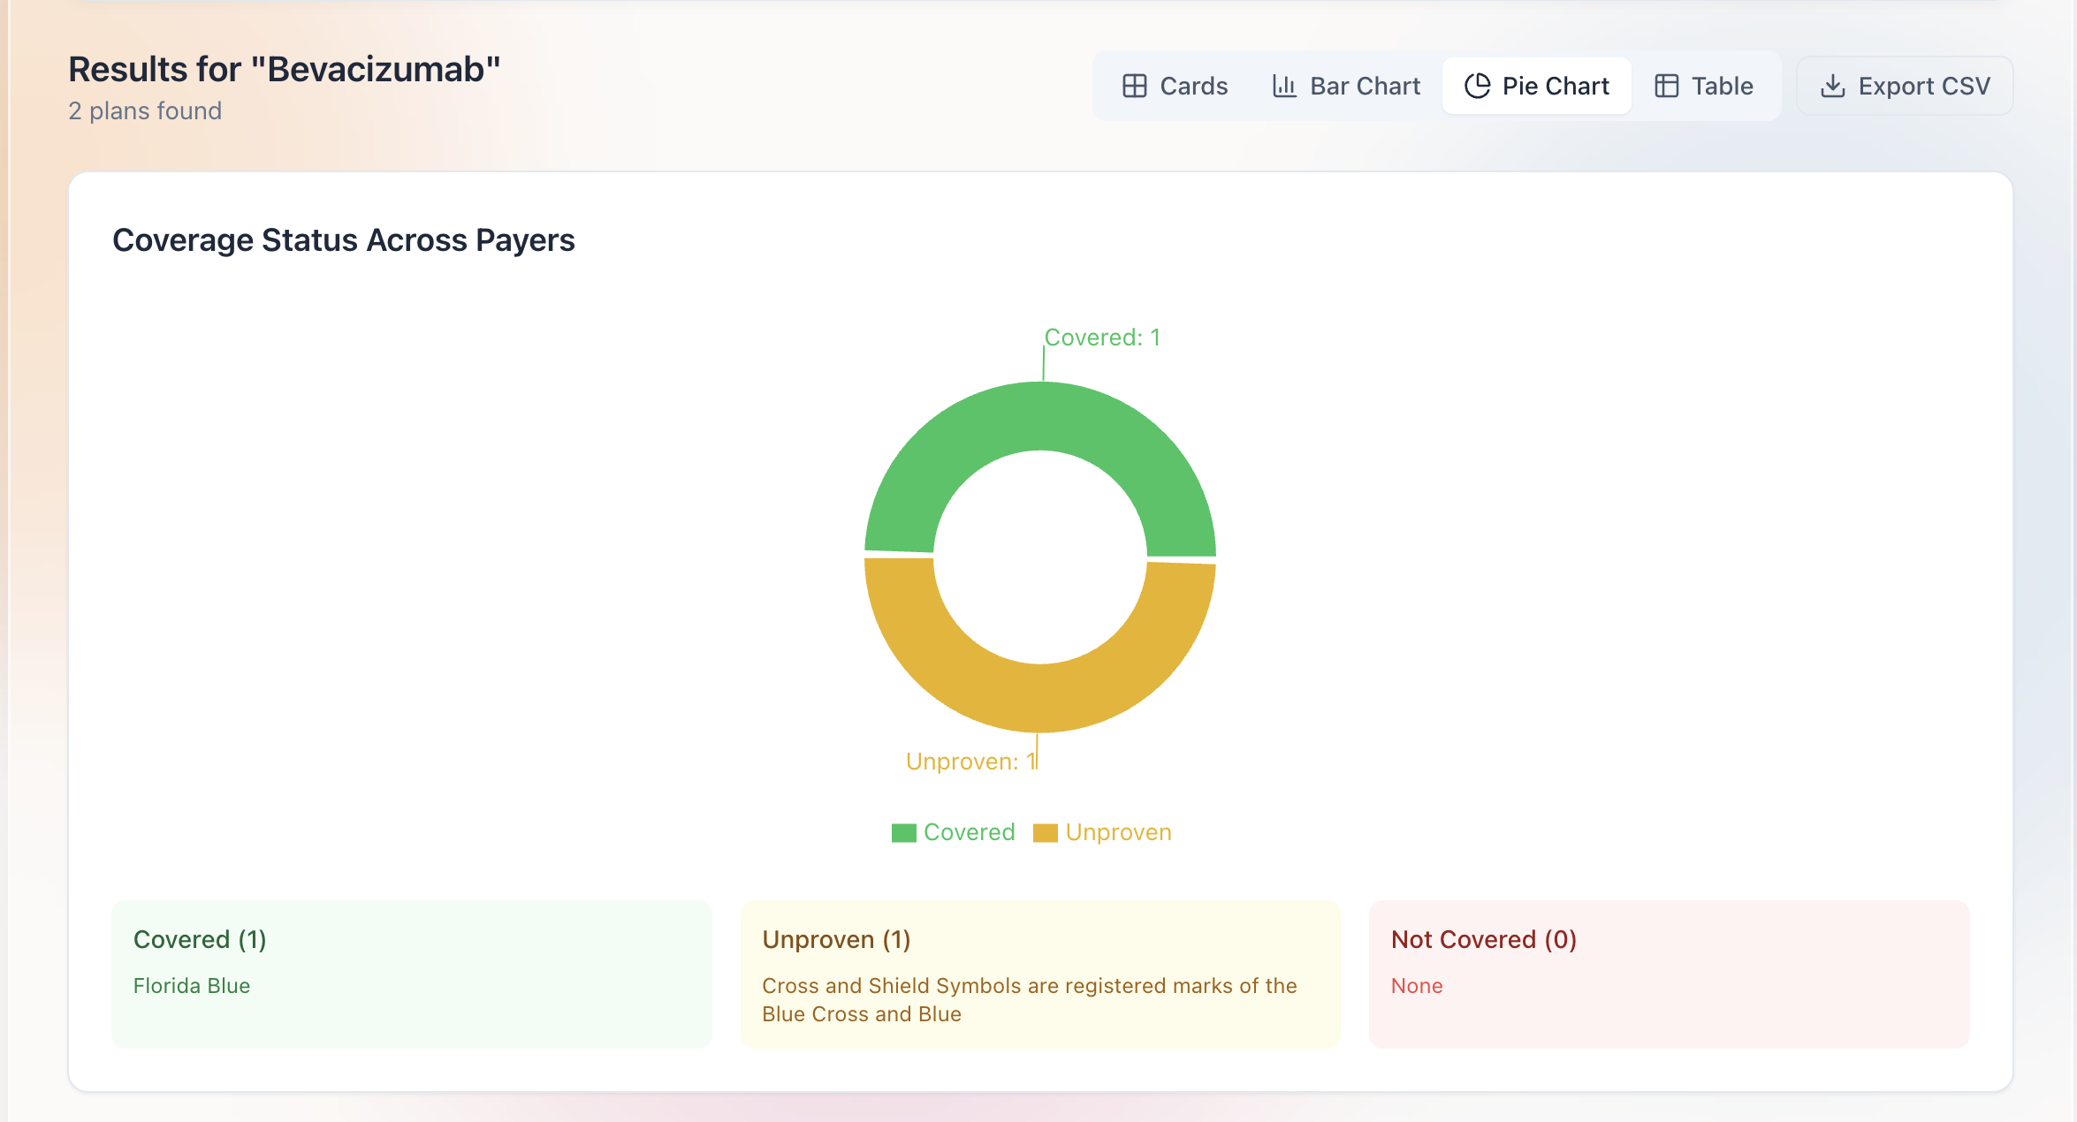Viewport: 2077px width, 1122px height.
Task: Click the Bar Chart icon
Action: coord(1284,86)
